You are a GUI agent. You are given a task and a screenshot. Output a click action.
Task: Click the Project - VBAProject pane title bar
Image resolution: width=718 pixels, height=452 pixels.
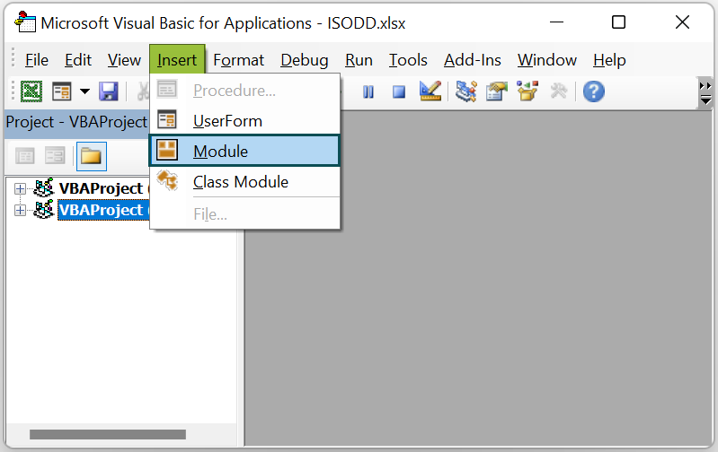pos(76,123)
